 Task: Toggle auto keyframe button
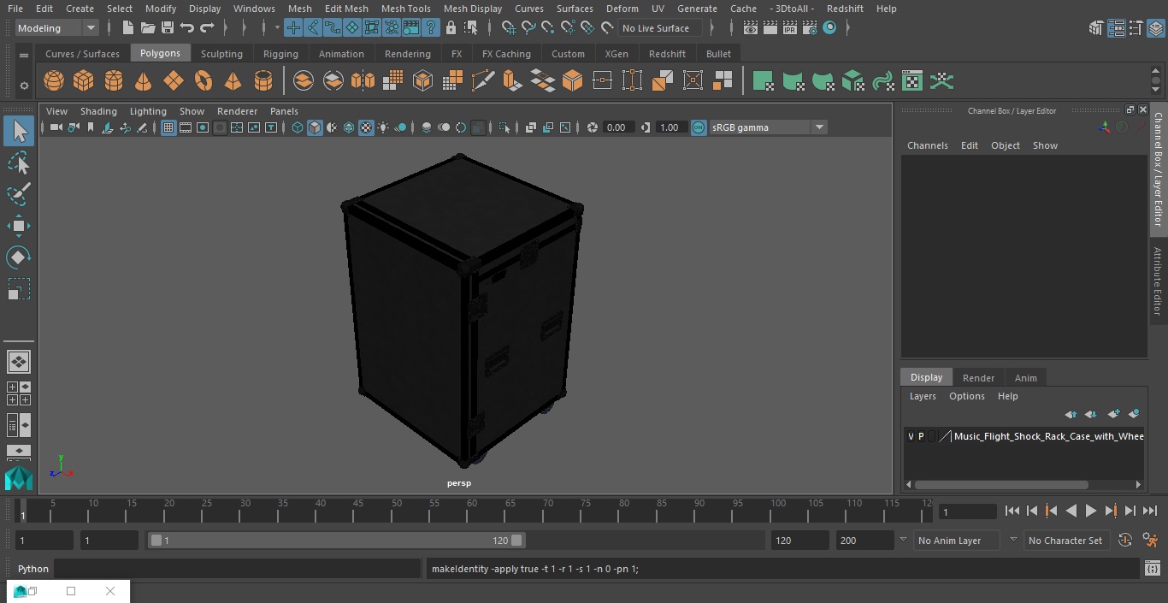pyautogui.click(x=1125, y=541)
